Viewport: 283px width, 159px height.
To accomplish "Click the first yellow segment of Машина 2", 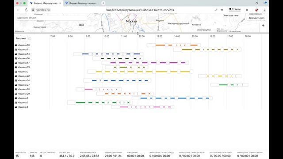I will click(99, 72).
